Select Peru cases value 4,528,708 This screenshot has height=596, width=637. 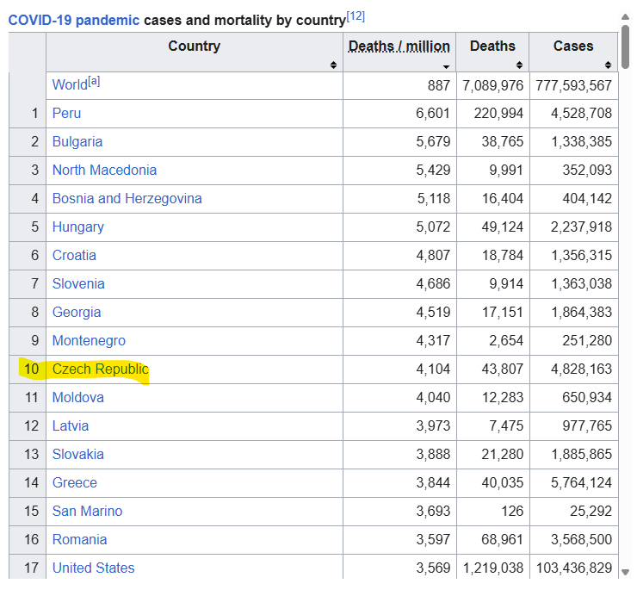[581, 114]
